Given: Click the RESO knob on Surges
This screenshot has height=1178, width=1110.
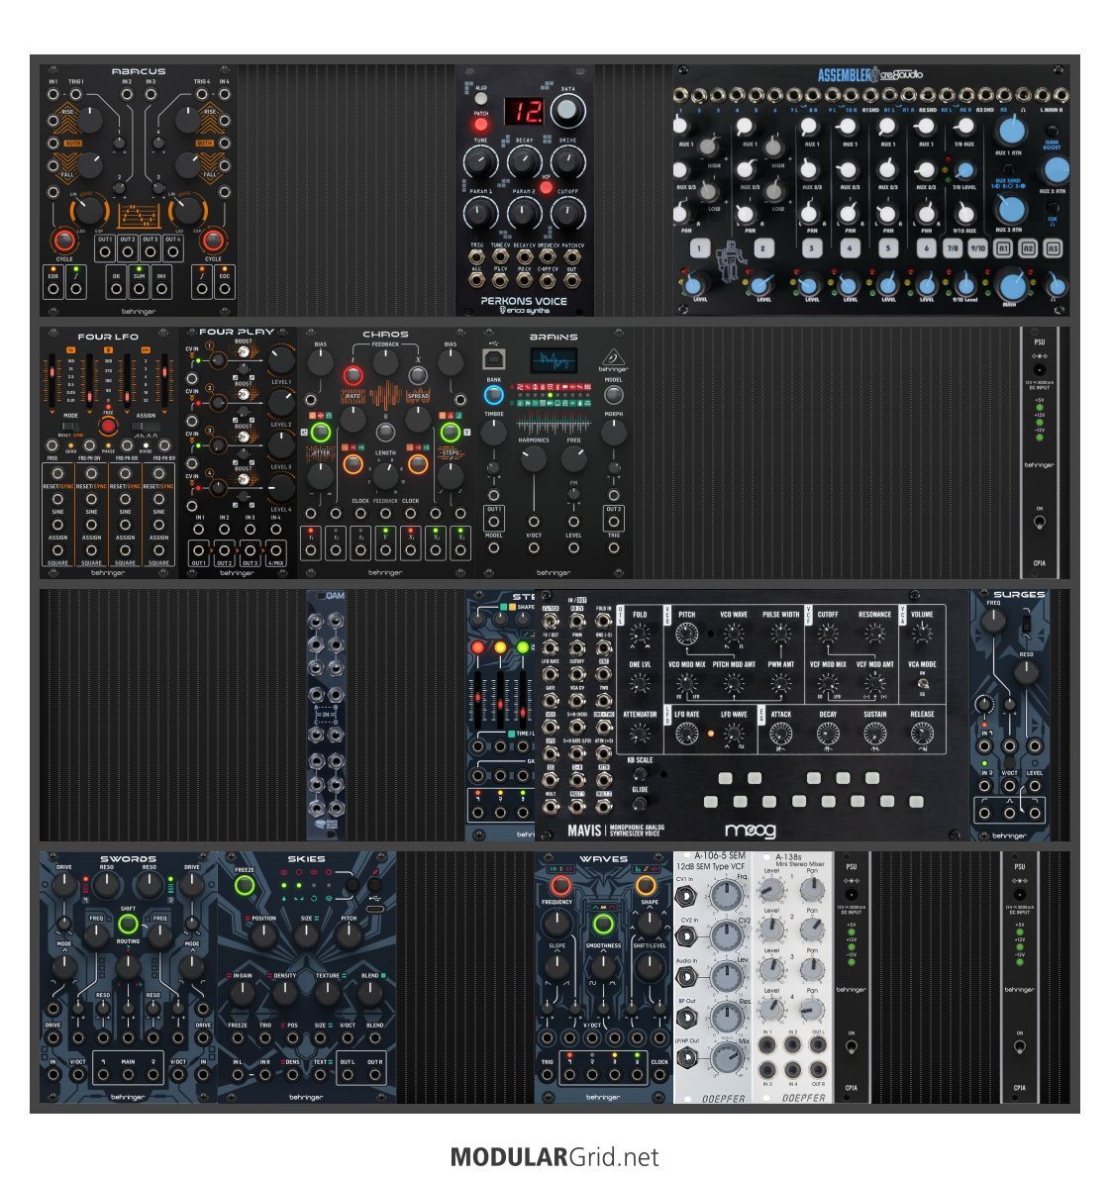Looking at the screenshot, I should [1026, 673].
